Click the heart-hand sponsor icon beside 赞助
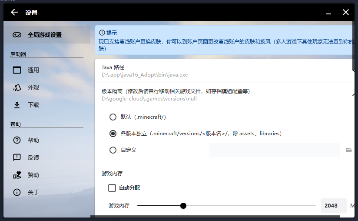The image size is (358, 221). 17,175
